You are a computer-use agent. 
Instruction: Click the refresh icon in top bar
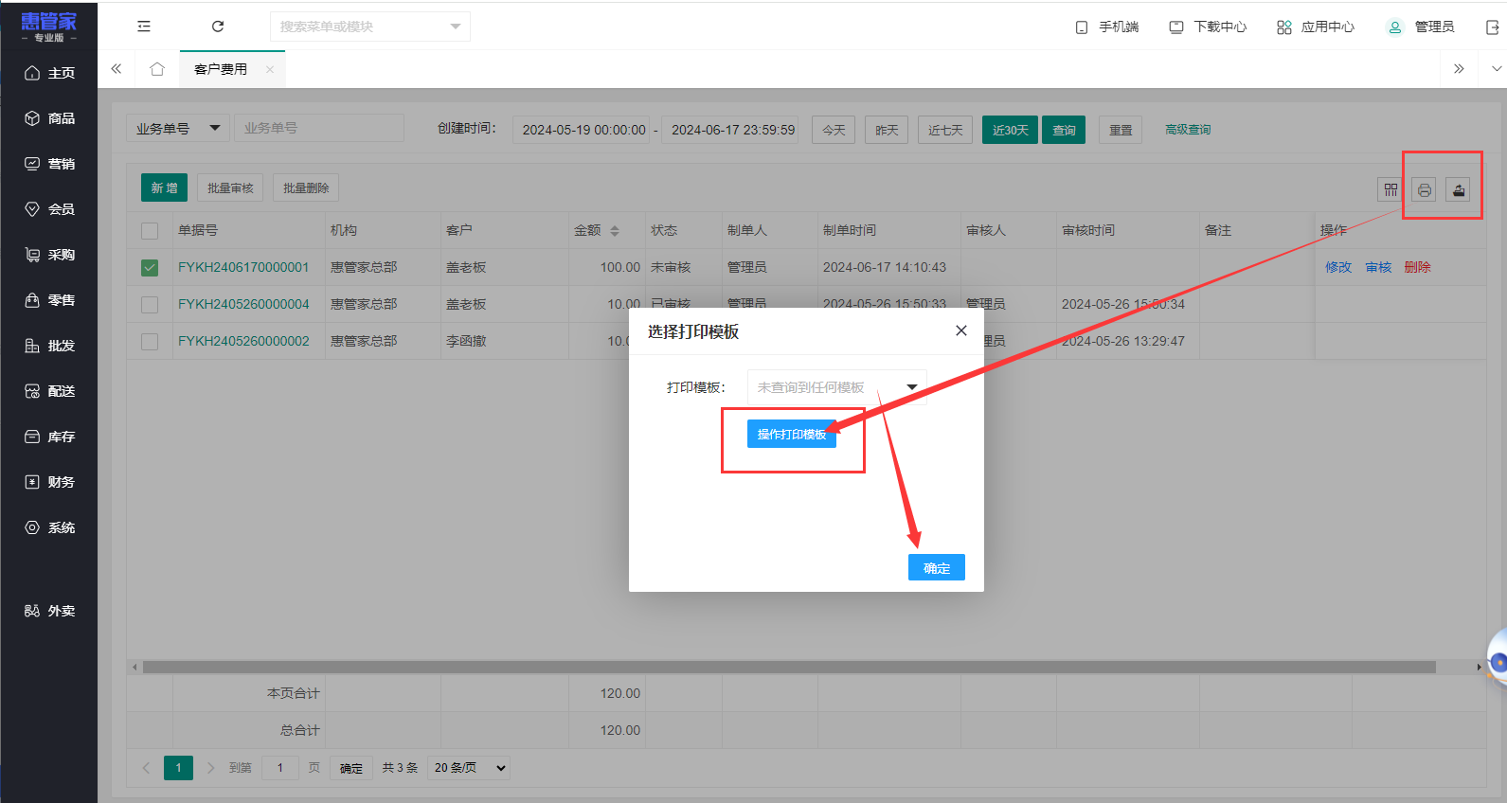tap(218, 27)
